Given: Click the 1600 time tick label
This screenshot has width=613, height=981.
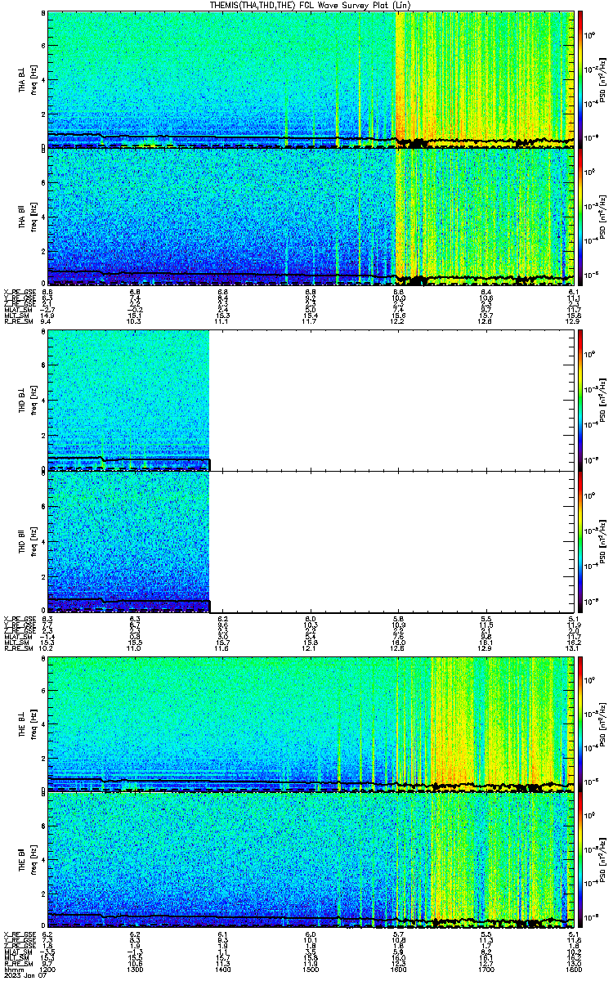Looking at the screenshot, I should click(398, 969).
